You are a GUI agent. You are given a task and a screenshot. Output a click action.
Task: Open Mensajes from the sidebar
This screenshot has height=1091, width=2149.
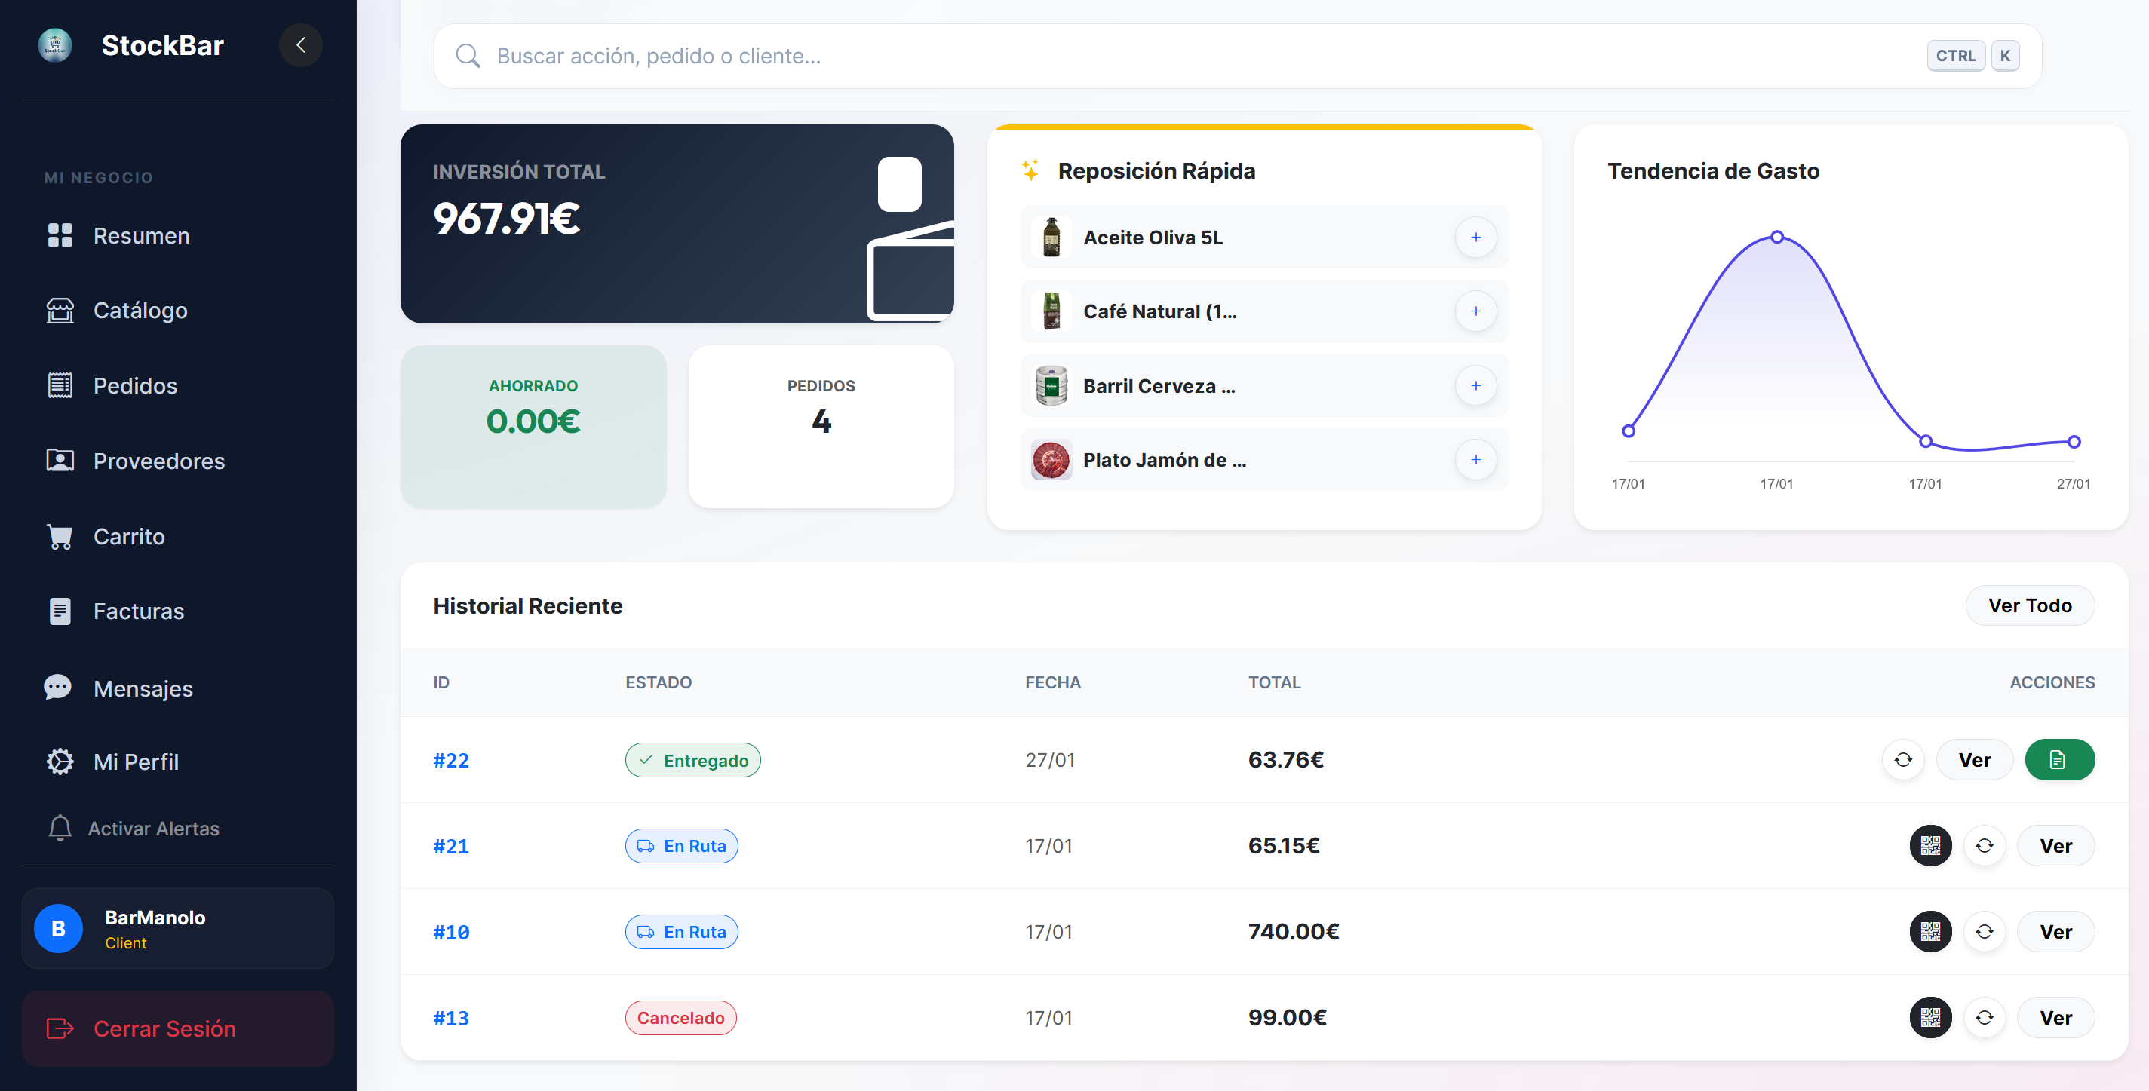click(143, 688)
